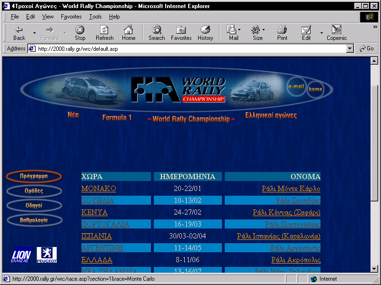This screenshot has width=381, height=285.
Task: Click the Lion Hellas logo
Action: pos(21,255)
